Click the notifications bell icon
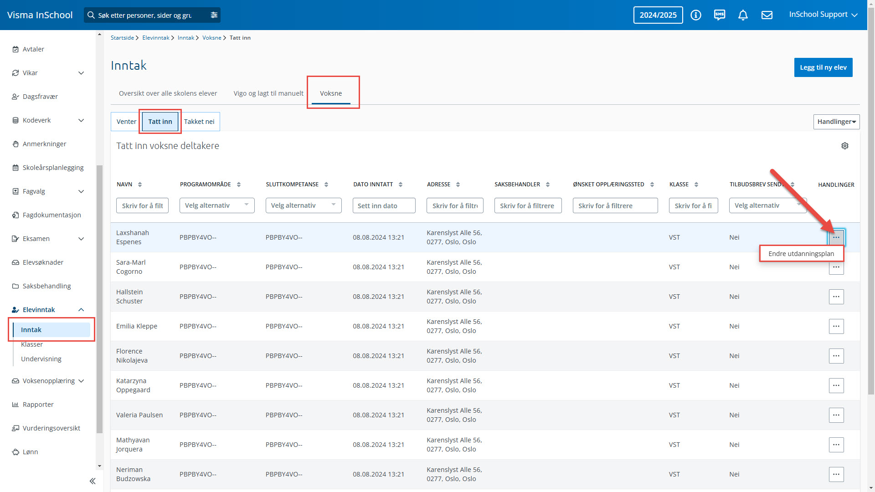 (x=743, y=15)
